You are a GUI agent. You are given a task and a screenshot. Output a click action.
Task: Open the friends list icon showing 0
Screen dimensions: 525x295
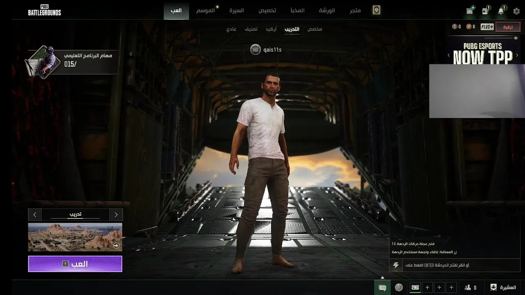[x=470, y=288]
